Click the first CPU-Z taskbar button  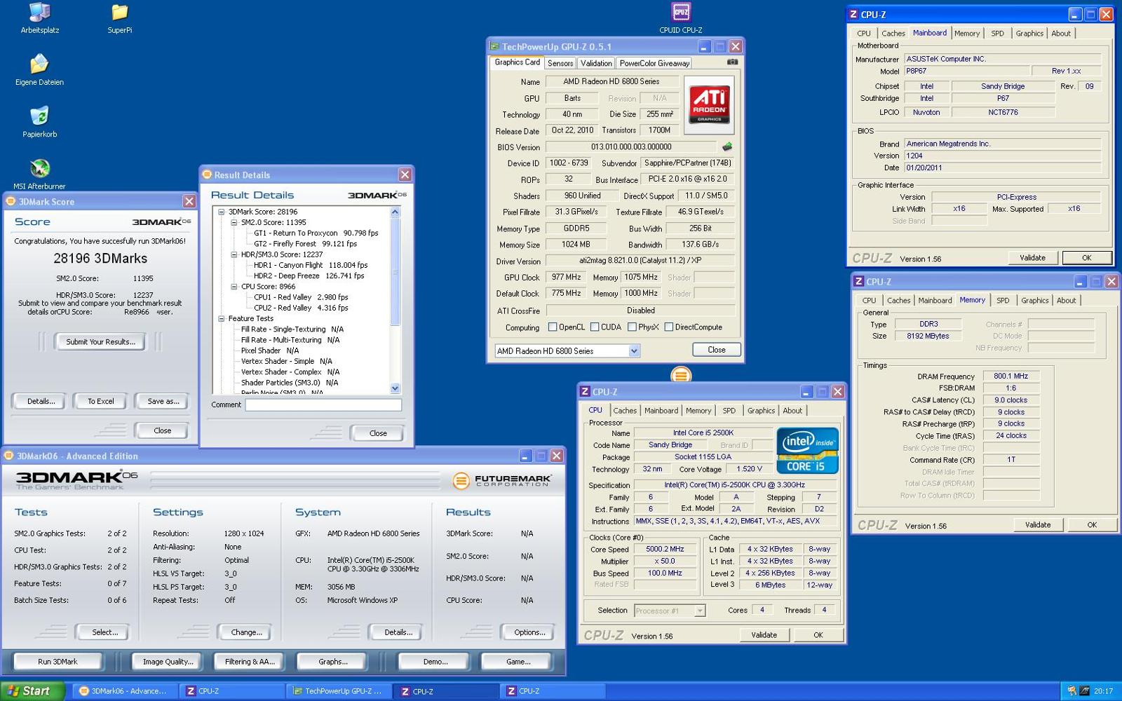tap(232, 691)
